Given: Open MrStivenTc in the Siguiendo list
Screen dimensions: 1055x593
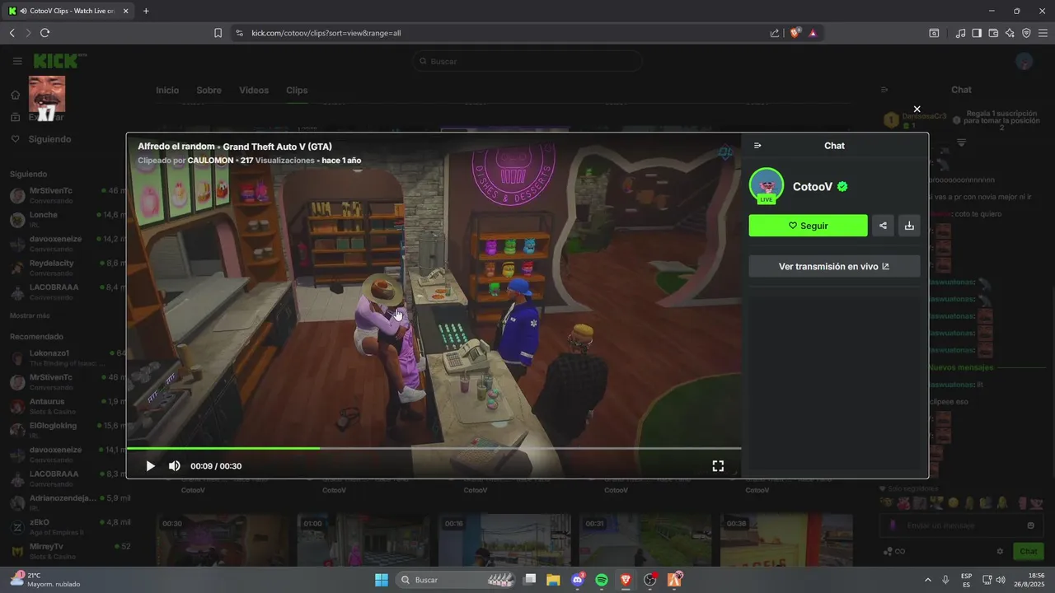Looking at the screenshot, I should [66, 194].
